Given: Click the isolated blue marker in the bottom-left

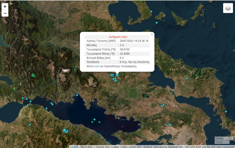Looking at the screenshot, I should tap(30, 124).
